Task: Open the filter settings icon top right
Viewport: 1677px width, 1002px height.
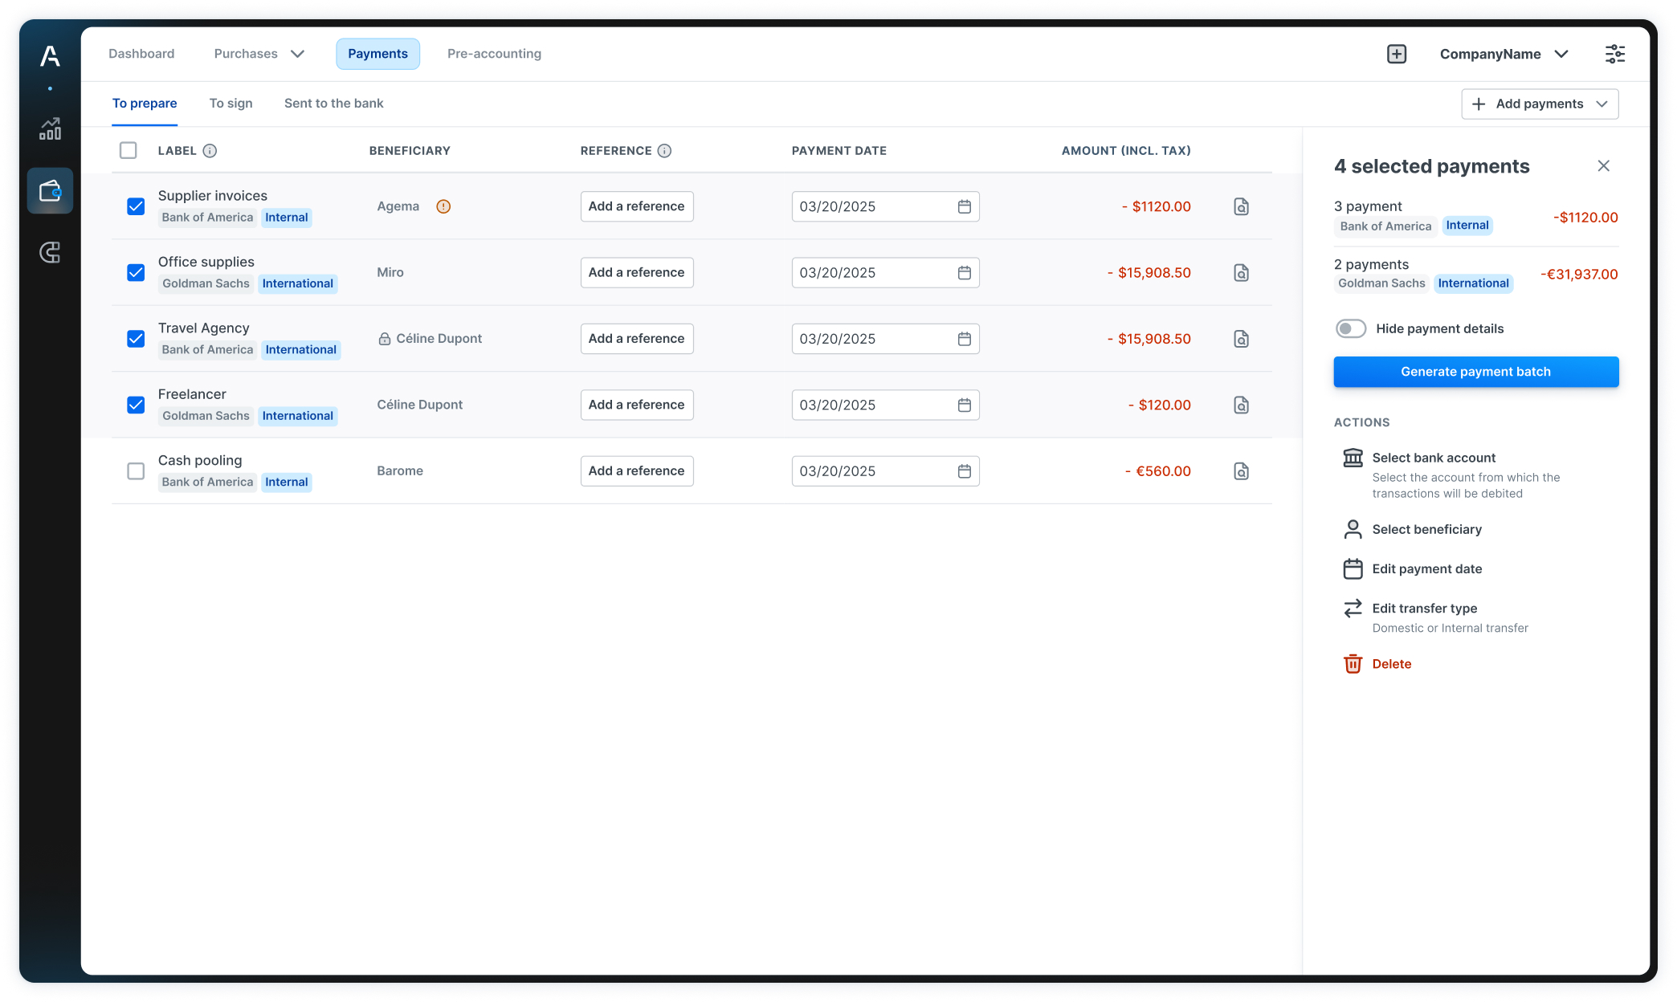Action: click(1614, 53)
